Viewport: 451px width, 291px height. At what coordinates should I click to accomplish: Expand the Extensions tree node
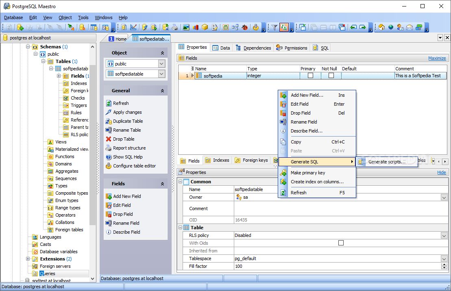28,259
